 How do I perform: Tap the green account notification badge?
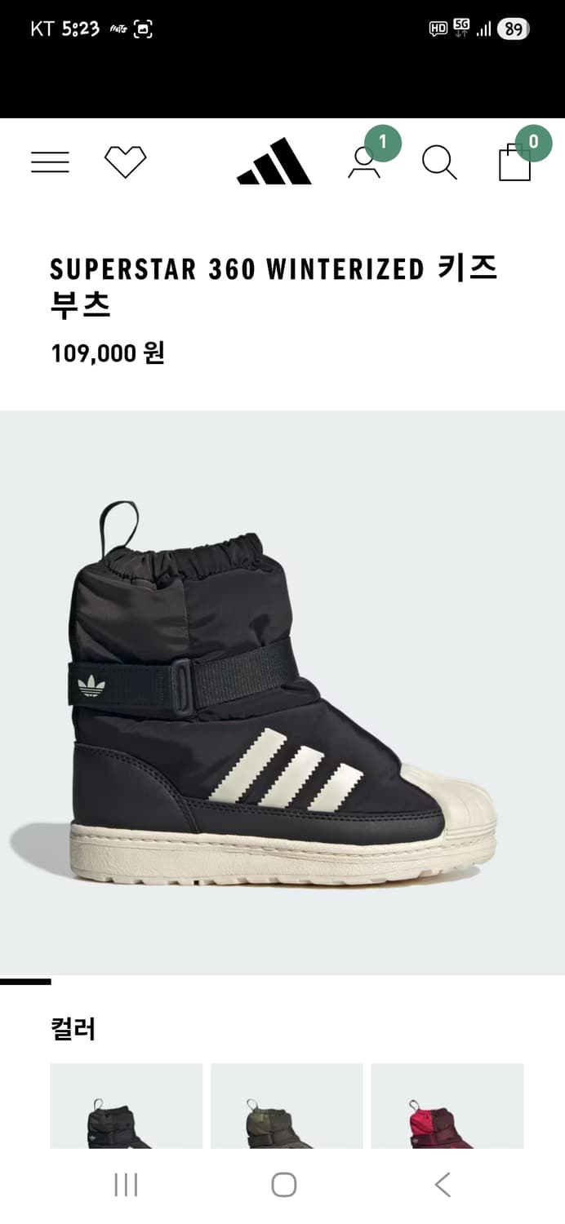(x=383, y=144)
